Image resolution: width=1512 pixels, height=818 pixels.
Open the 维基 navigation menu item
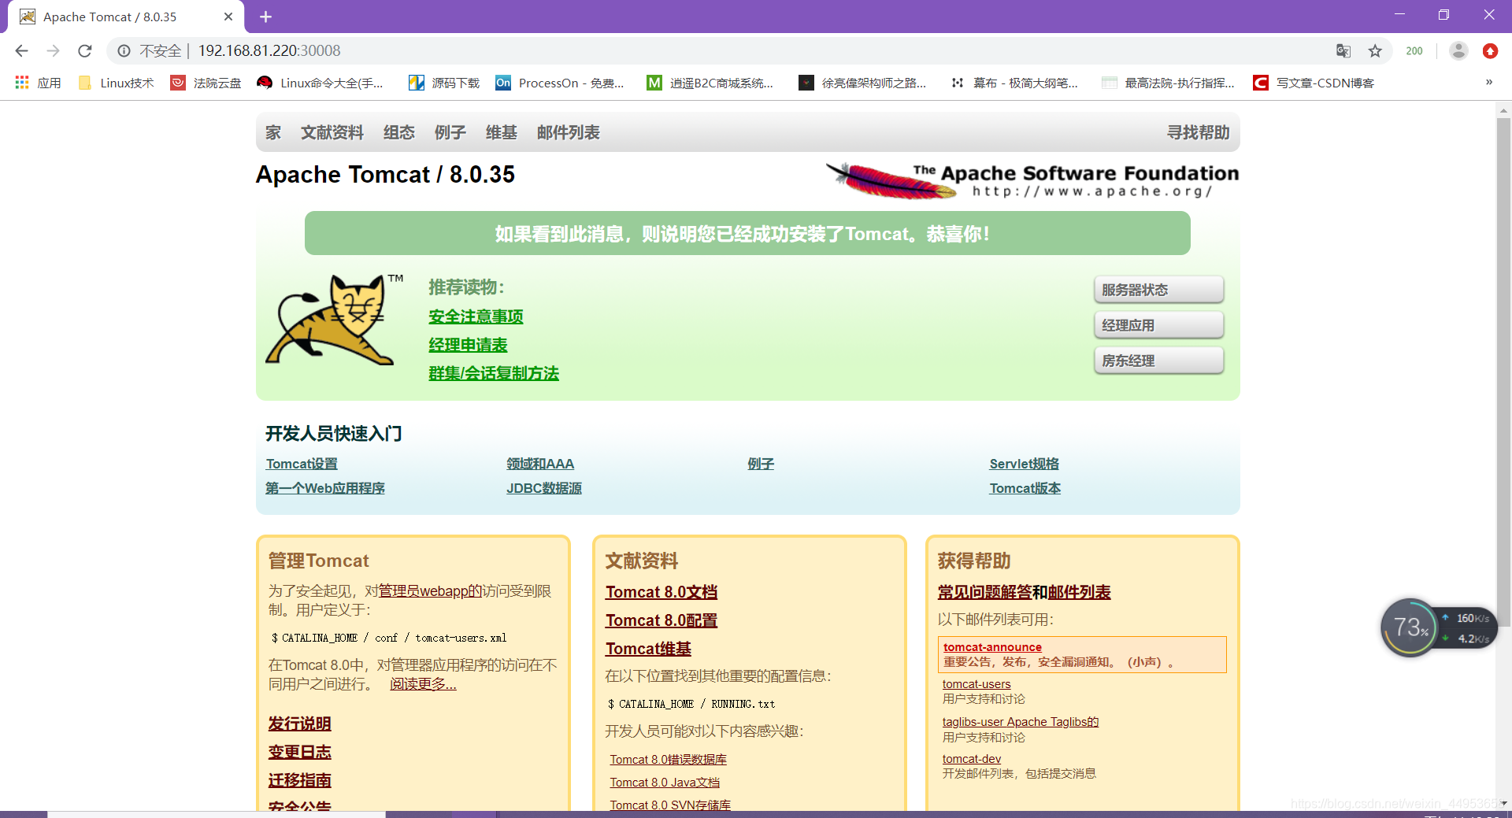click(x=501, y=132)
